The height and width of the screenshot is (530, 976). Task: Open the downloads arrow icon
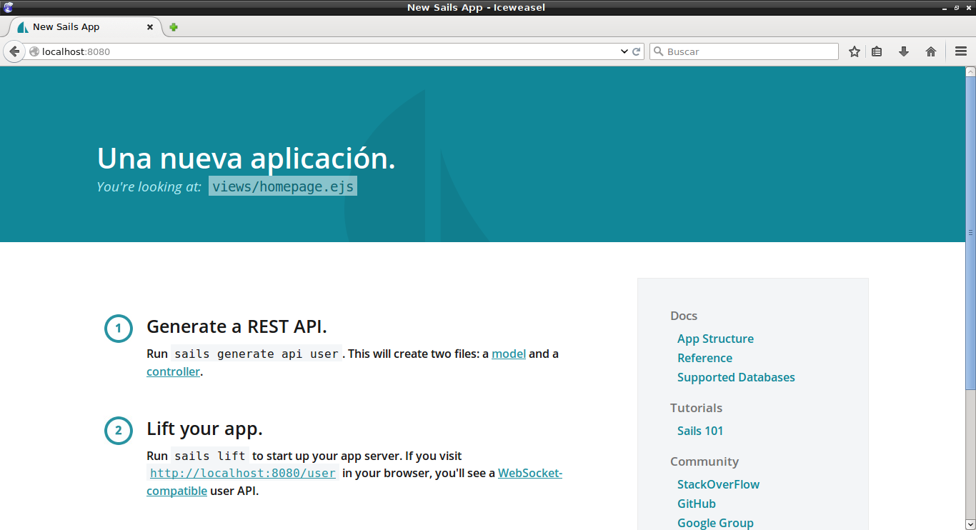click(904, 51)
